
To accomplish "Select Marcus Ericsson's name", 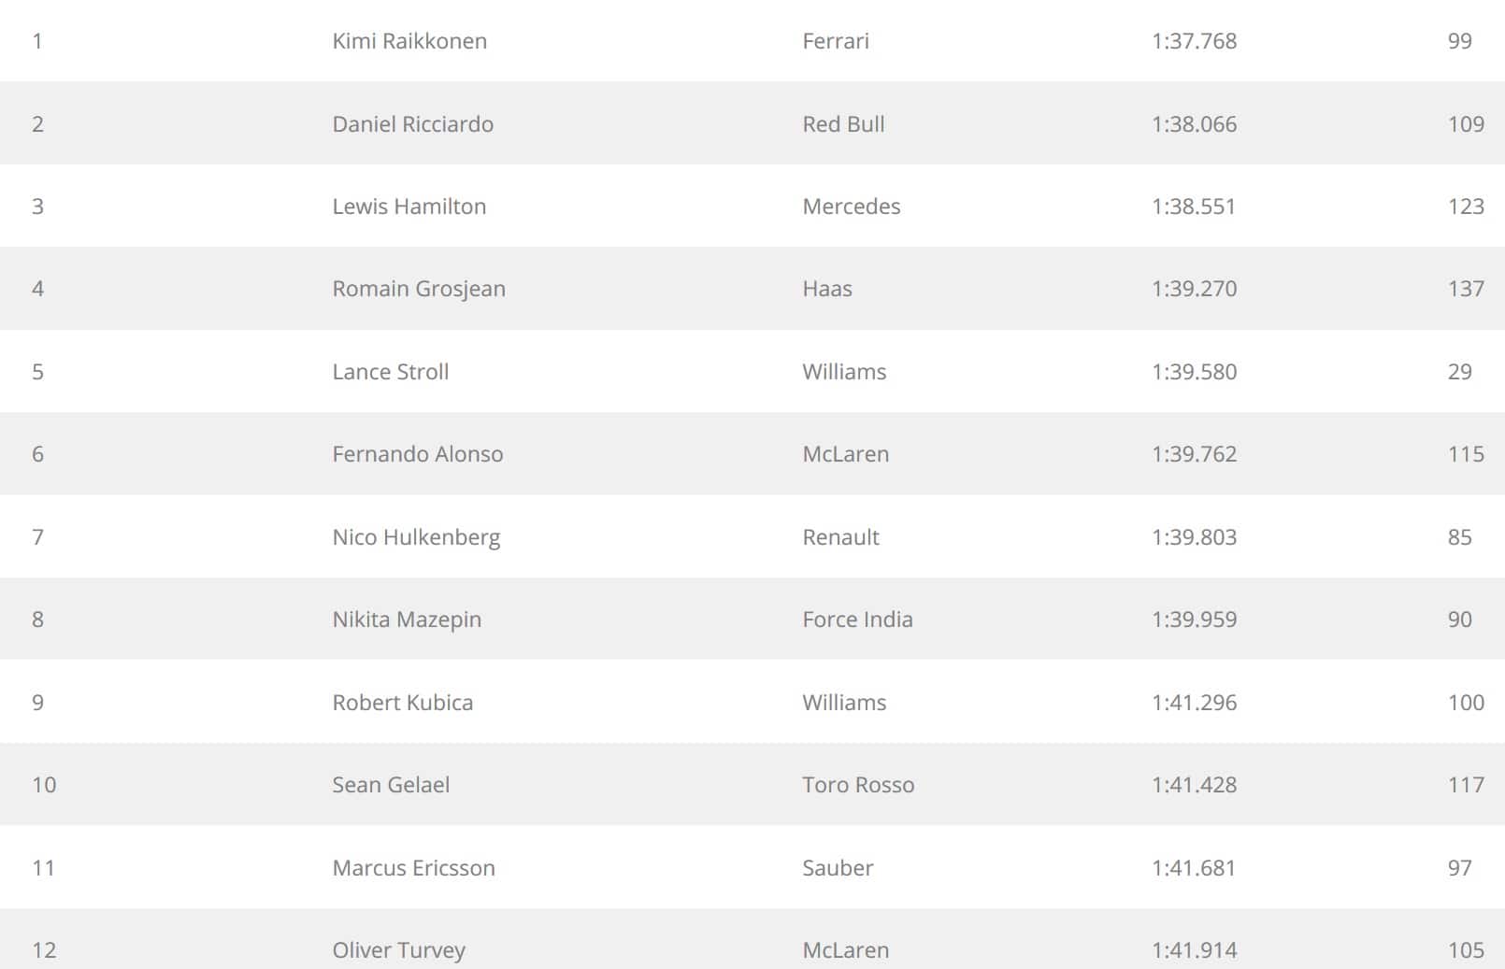I will click(x=414, y=868).
